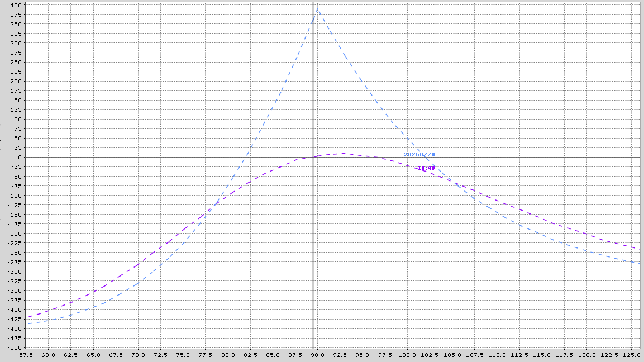Click the highest point of the purple curve
This screenshot has height=362, width=644.
[344, 153]
